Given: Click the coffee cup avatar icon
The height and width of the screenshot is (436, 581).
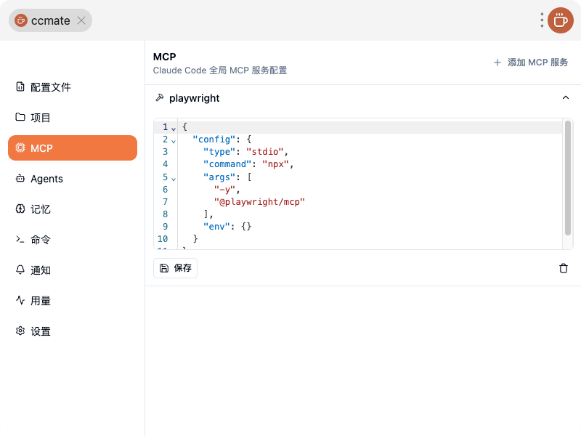Looking at the screenshot, I should 560,20.
